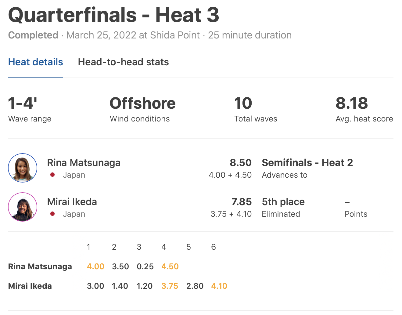Select Mirai Ikeda's highlighted 3.75 wave score

(x=170, y=286)
